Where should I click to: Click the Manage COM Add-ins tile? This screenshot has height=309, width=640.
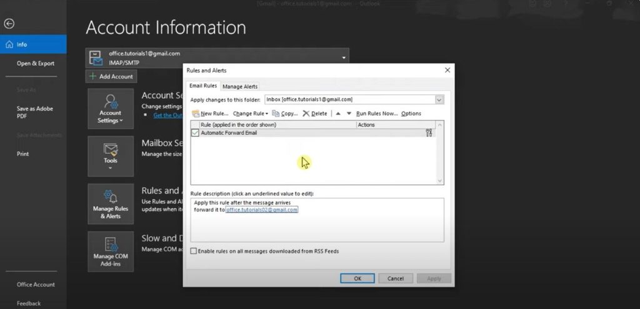tap(111, 252)
